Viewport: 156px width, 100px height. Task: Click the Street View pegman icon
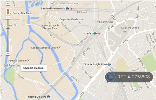(x=8, y=12)
